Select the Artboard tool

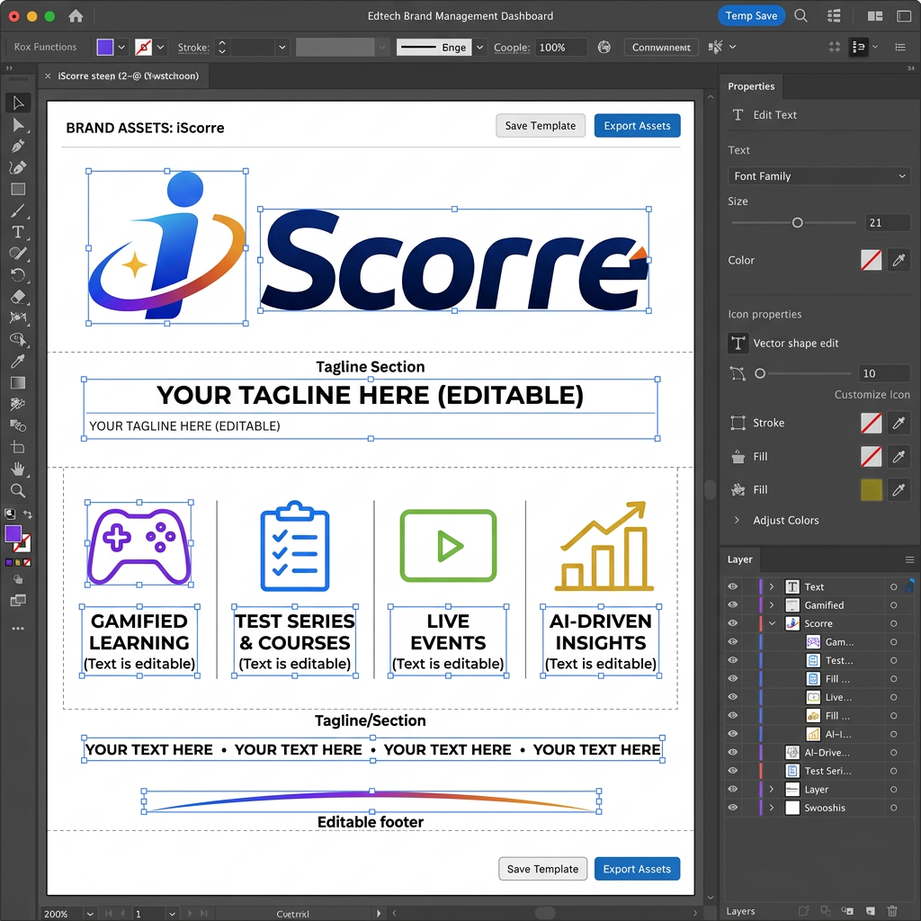[18, 448]
